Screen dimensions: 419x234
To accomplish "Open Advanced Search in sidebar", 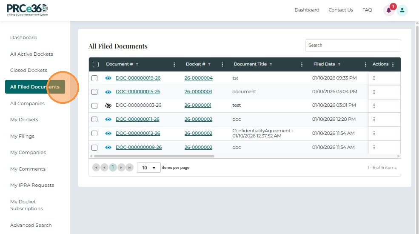I will pos(31,225).
